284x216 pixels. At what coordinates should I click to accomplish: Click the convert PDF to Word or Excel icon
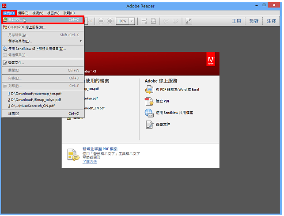click(x=149, y=90)
